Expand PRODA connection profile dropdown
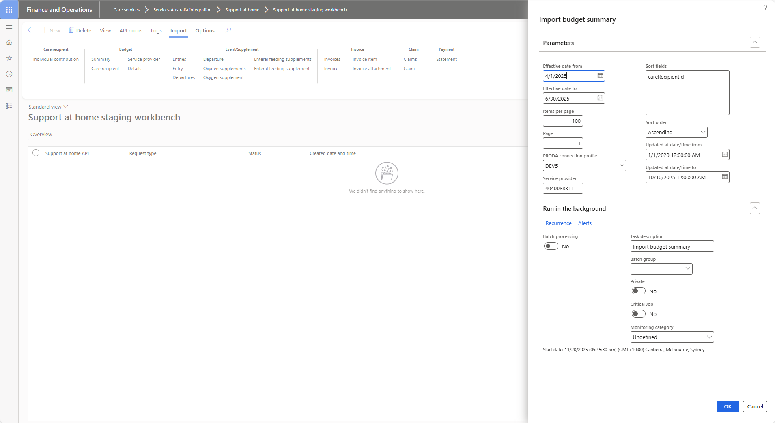 pos(584,166)
